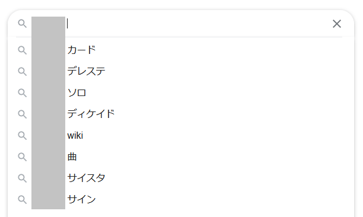Click magnifier icon beside ディケイド
This screenshot has height=217, width=363.
(x=22, y=114)
